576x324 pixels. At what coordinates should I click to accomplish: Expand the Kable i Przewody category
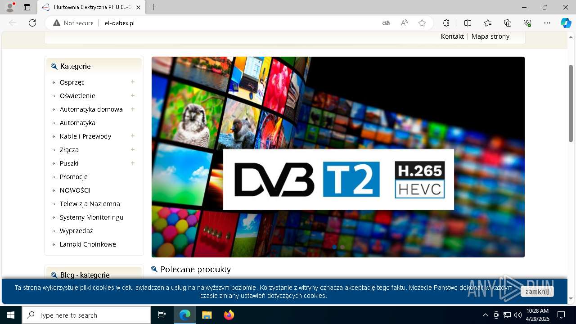(133, 136)
